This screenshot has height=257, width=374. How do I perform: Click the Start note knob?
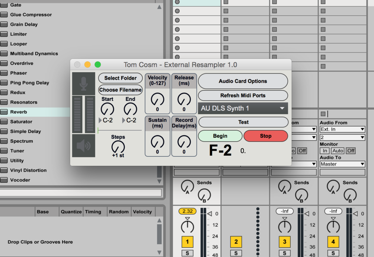click(107, 110)
